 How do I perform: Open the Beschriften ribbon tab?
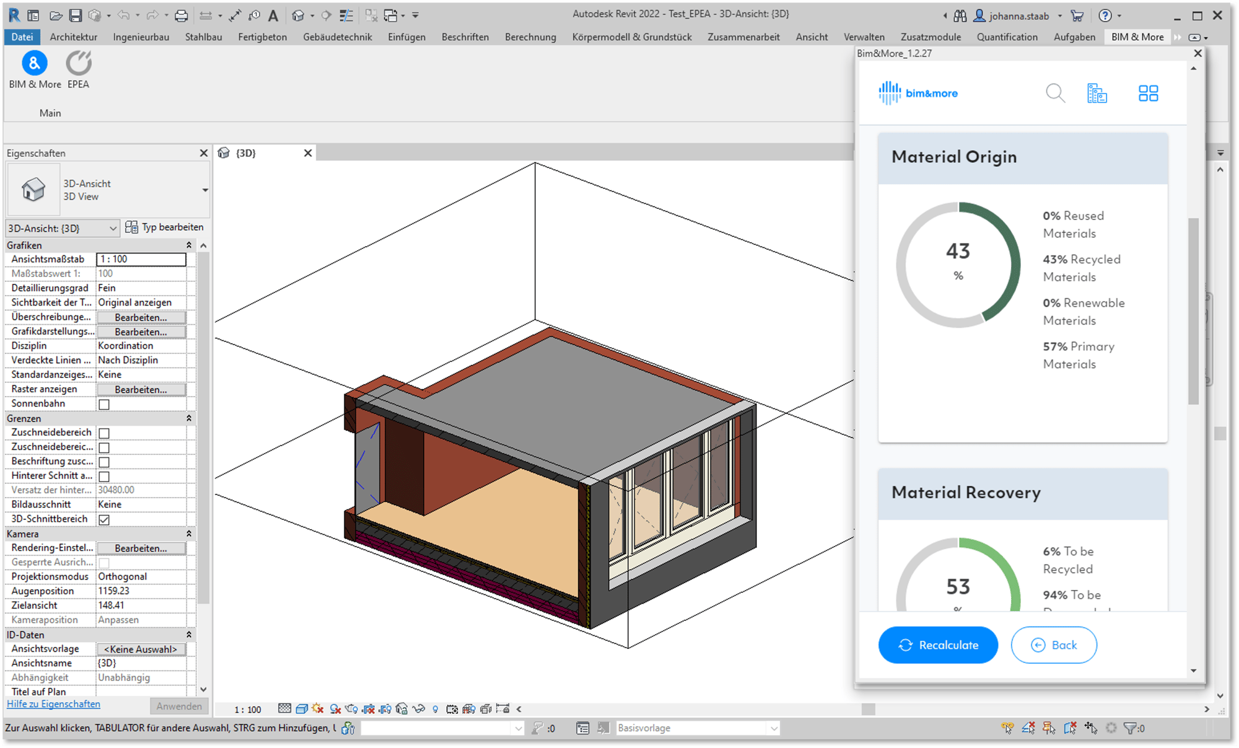pyautogui.click(x=465, y=37)
